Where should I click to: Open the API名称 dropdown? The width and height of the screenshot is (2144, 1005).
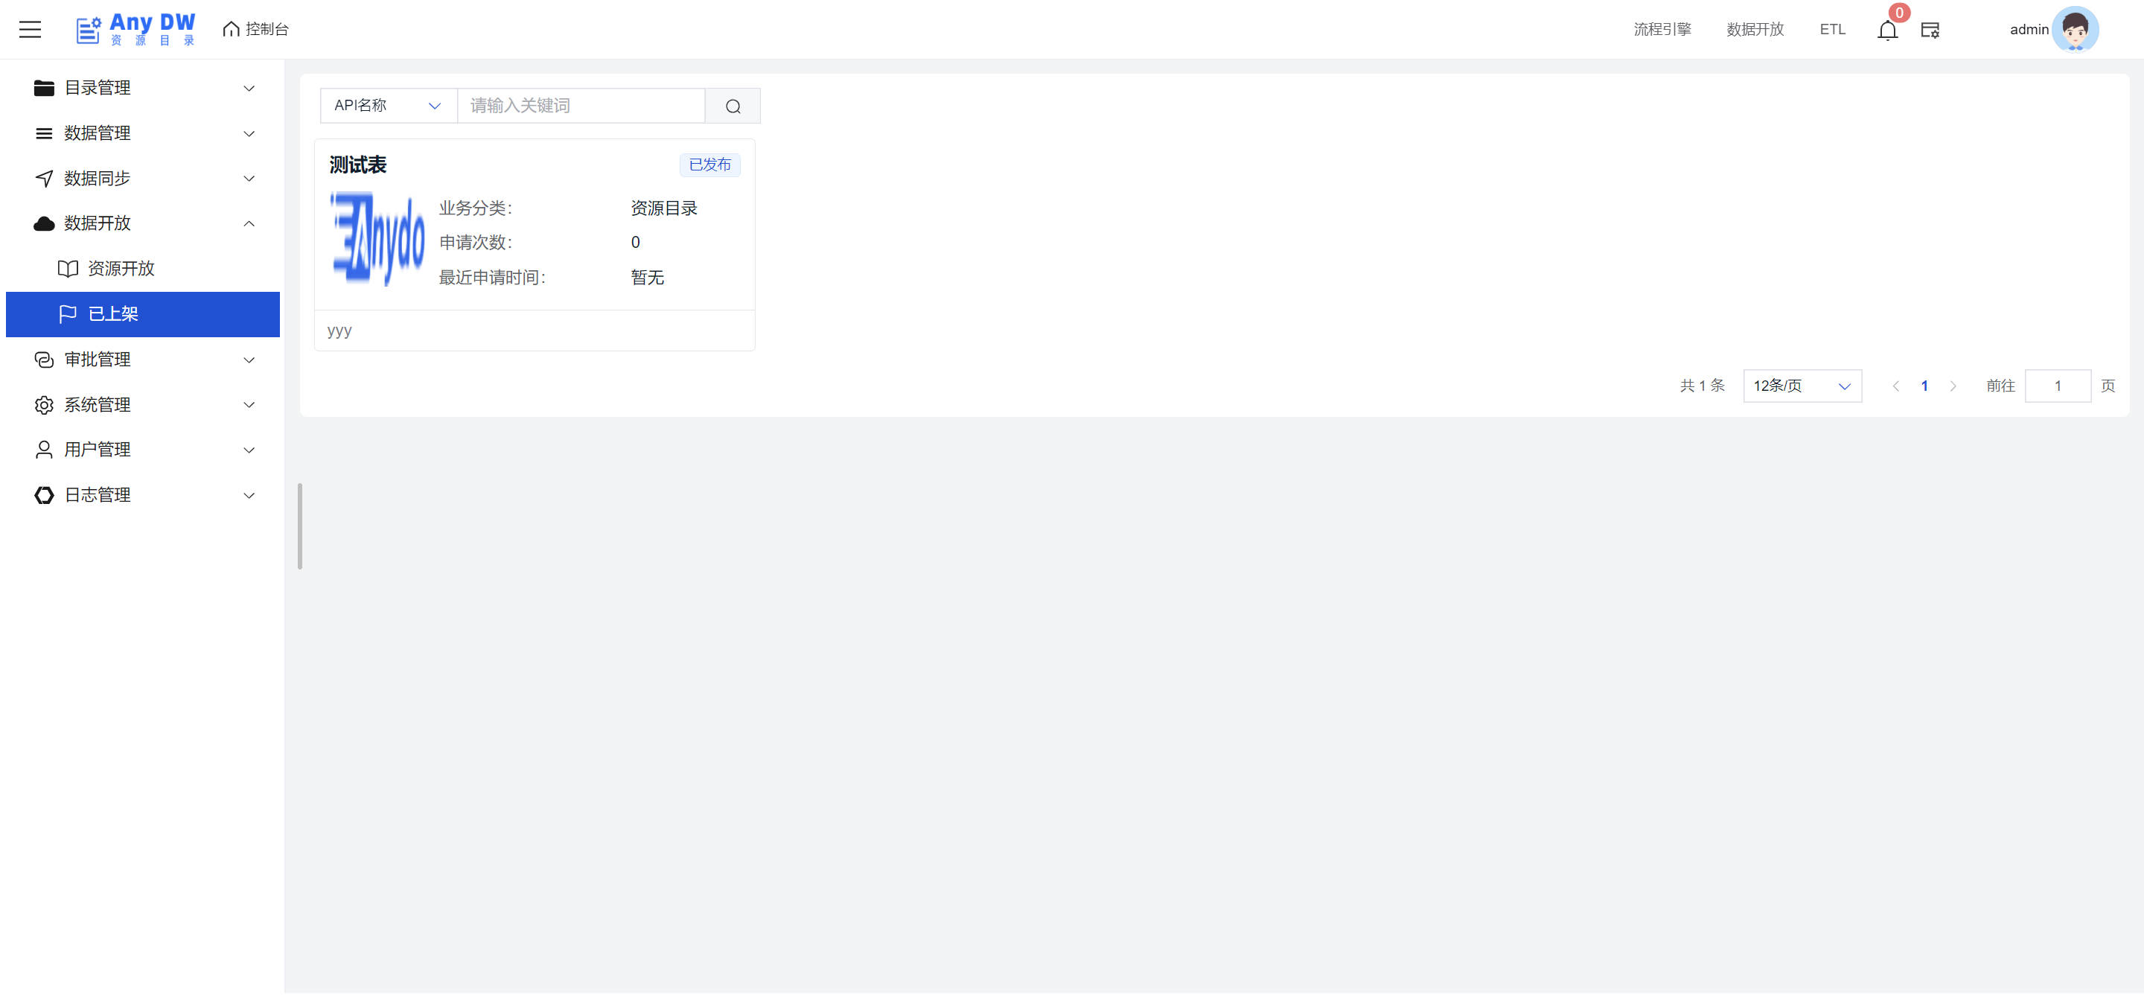pyautogui.click(x=389, y=106)
